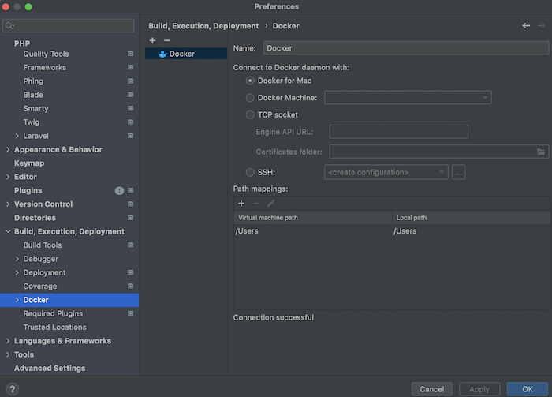552x397 pixels.
Task: Click the Name input field
Action: (x=406, y=48)
